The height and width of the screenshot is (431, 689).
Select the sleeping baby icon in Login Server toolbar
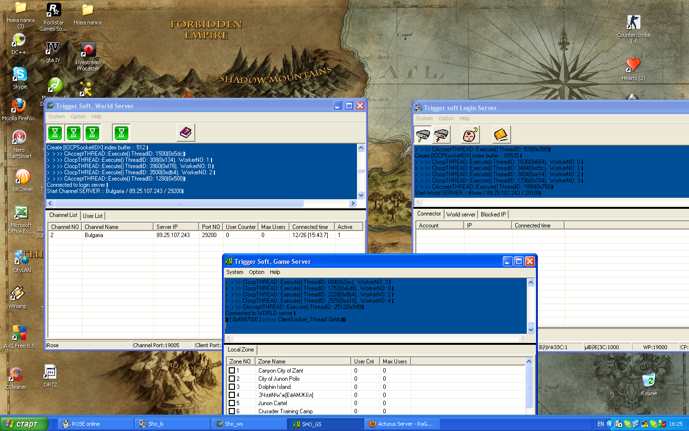(470, 135)
